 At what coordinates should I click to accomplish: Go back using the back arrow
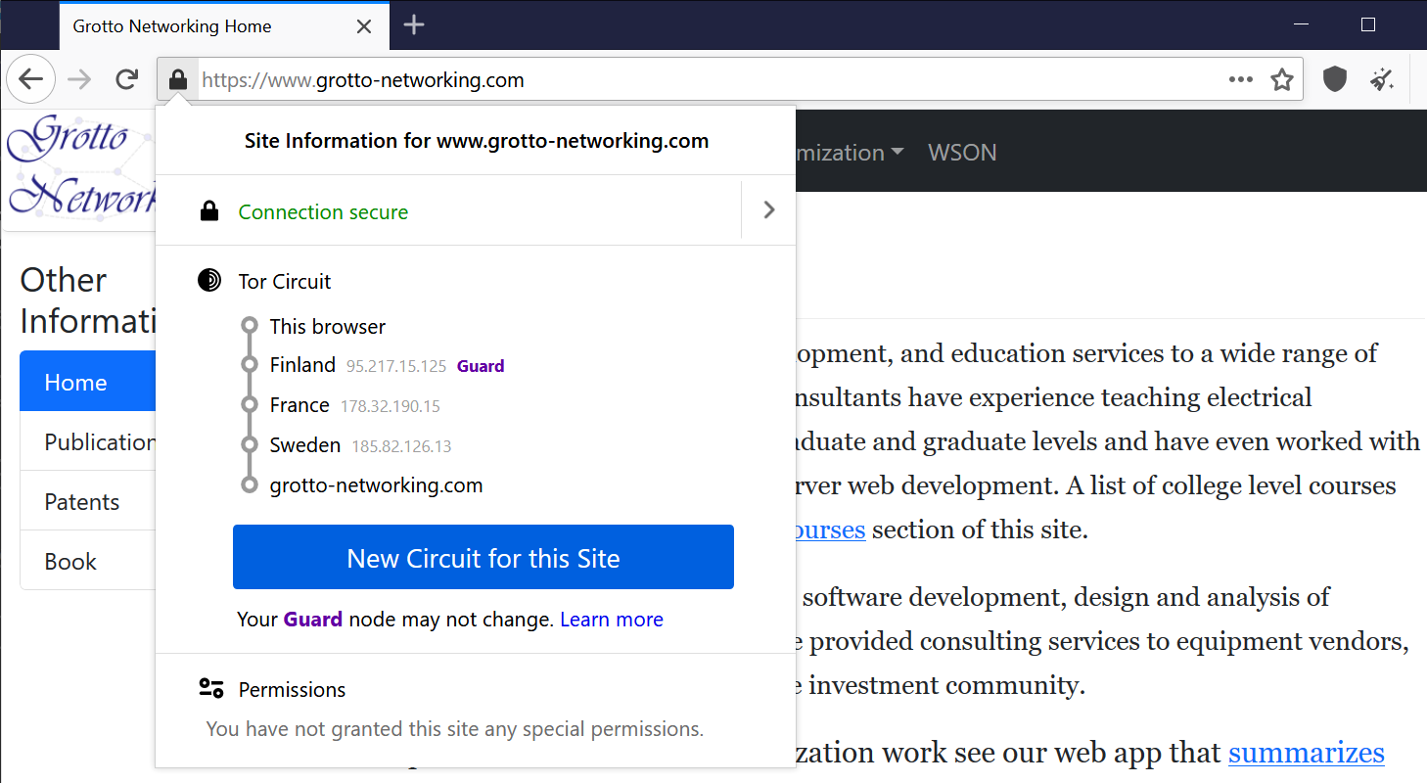[31, 80]
